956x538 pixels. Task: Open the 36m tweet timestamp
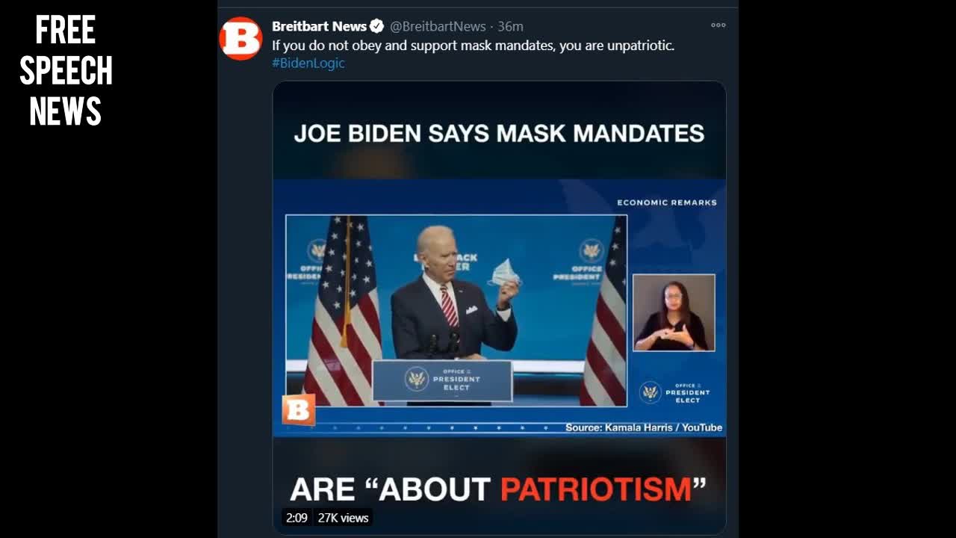[510, 26]
